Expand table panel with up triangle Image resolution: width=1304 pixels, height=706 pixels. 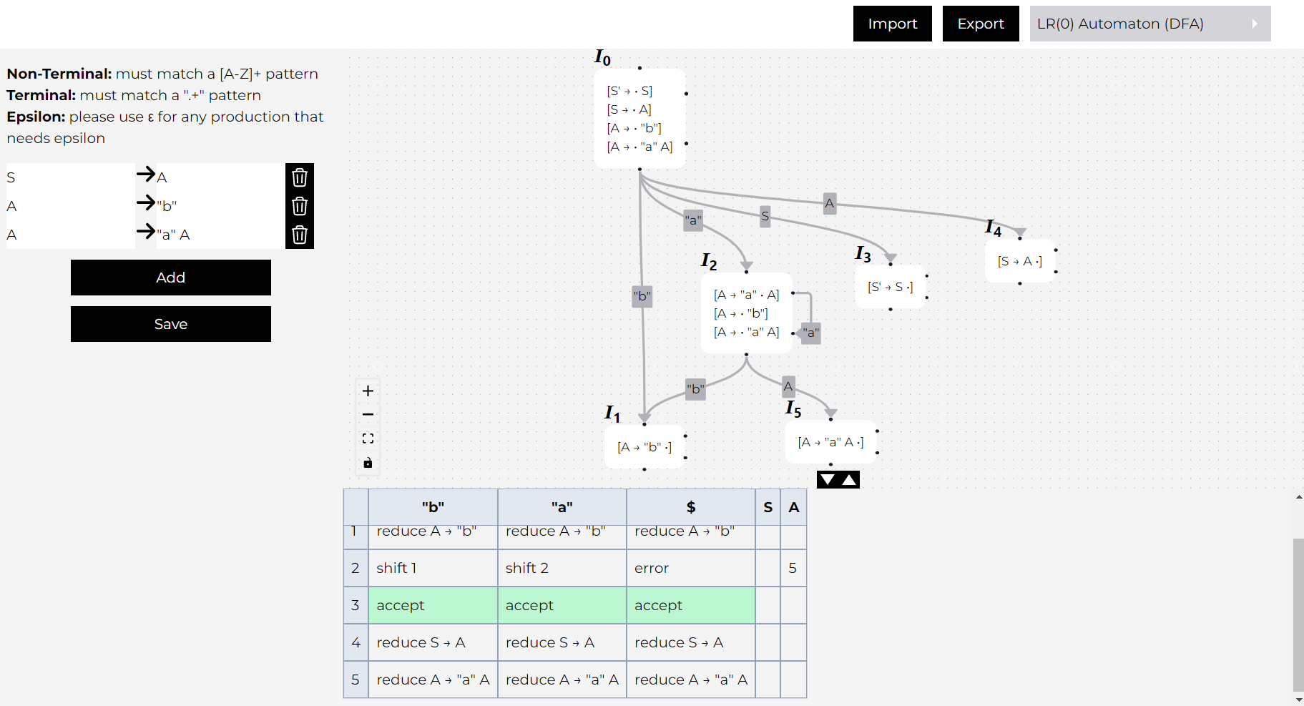(x=849, y=480)
